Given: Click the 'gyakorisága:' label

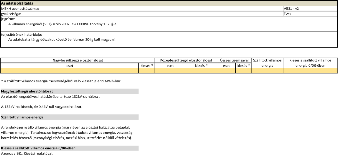Looking at the screenshot, I should [12, 14].
